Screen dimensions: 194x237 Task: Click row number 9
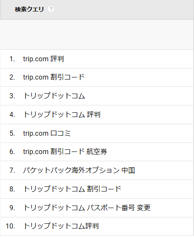(12, 208)
